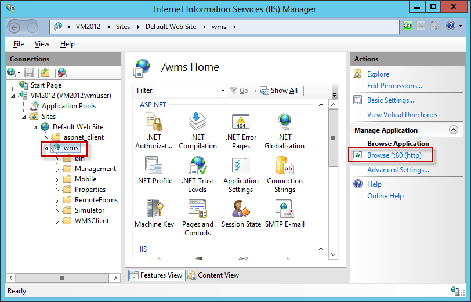Click View Virtual Directories link
Viewport: 471px width, 302px height.
coord(402,115)
